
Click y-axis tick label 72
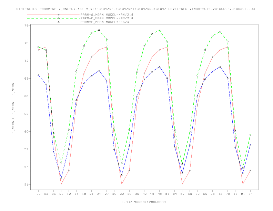(26, 61)
